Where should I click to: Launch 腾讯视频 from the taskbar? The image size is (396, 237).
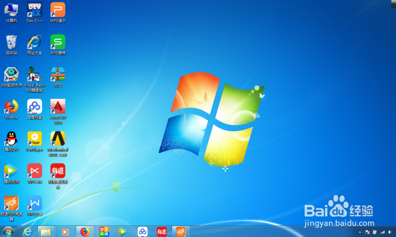click(123, 231)
